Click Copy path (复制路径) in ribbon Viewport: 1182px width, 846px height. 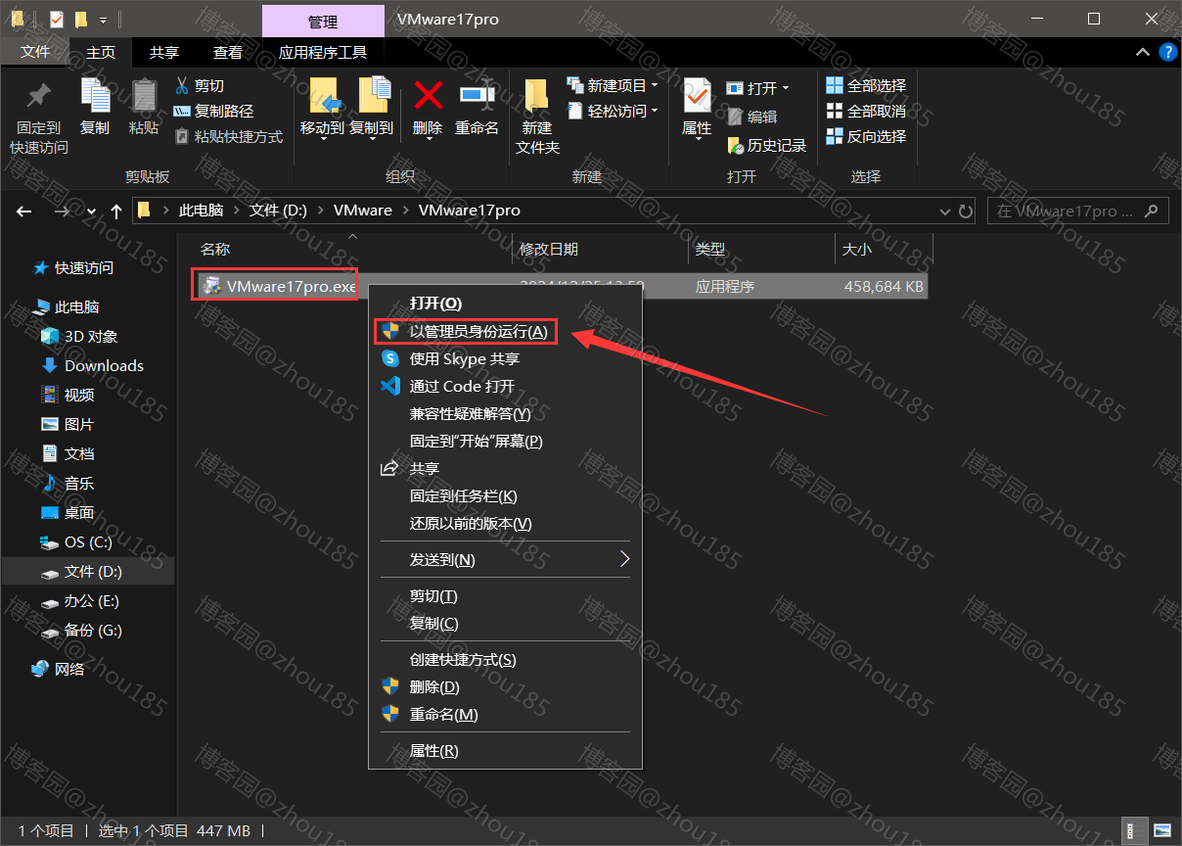[x=213, y=112]
